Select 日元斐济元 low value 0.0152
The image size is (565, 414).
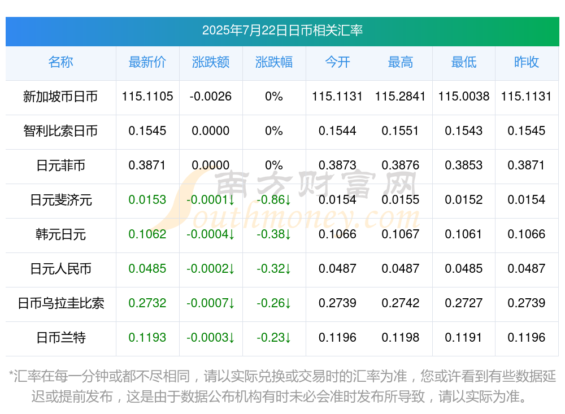(x=464, y=199)
